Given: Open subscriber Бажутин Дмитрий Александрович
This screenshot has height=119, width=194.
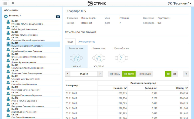Looking at the screenshot, I should (x=28, y=68).
